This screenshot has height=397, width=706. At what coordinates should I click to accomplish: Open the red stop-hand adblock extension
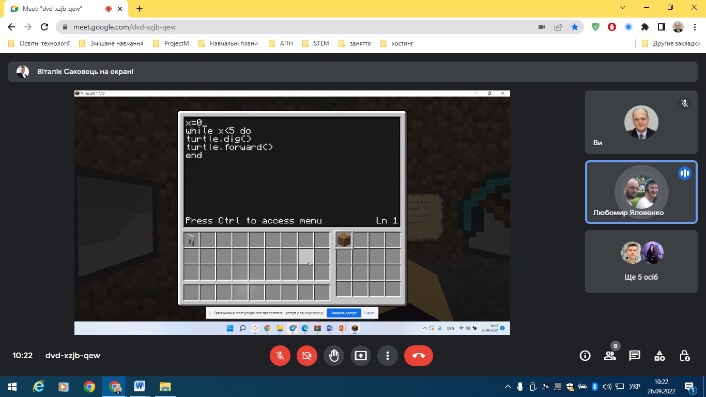pos(612,27)
